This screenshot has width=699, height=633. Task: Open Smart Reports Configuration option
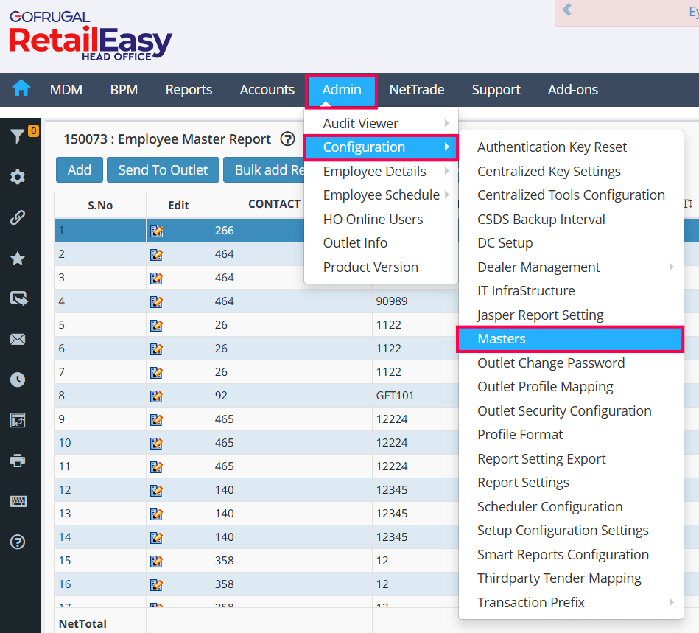[x=571, y=554]
